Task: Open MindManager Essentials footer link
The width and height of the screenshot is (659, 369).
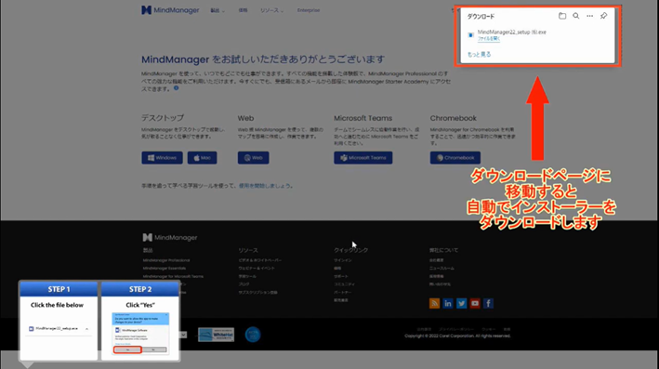Action: click(x=164, y=268)
